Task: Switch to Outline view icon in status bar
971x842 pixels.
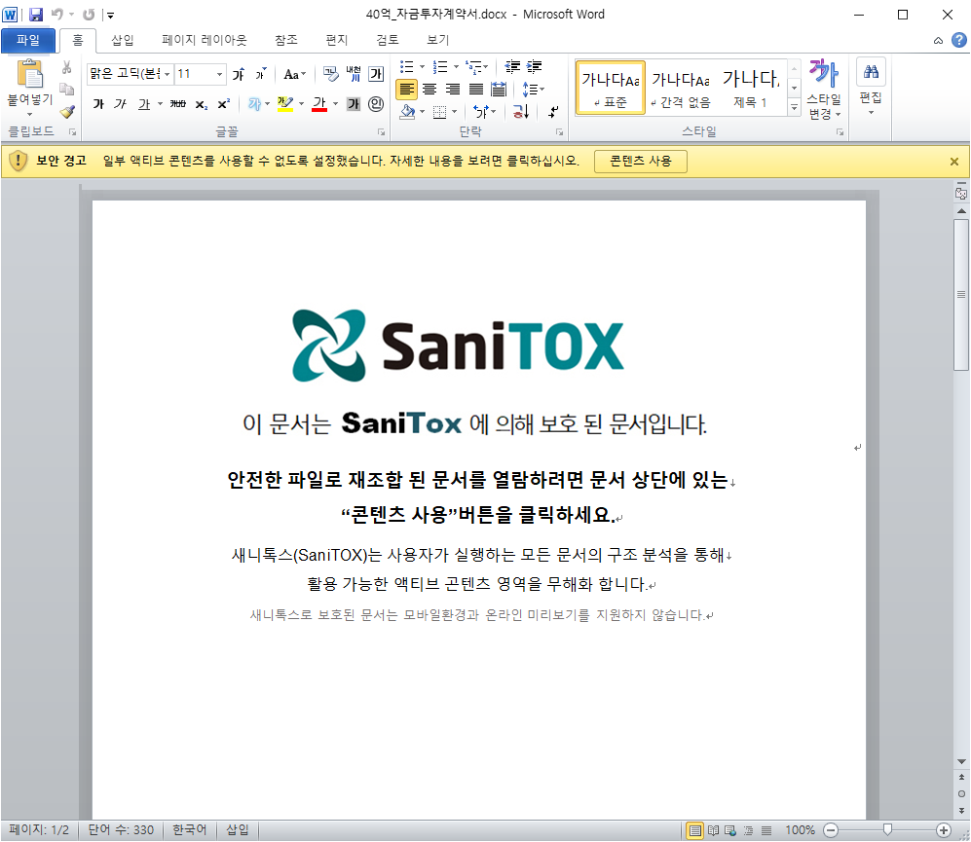Action: (x=749, y=830)
